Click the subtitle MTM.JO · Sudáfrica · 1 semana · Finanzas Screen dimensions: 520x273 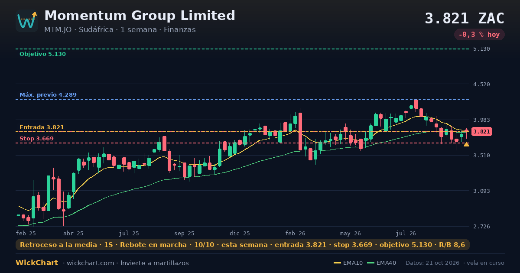click(x=120, y=30)
